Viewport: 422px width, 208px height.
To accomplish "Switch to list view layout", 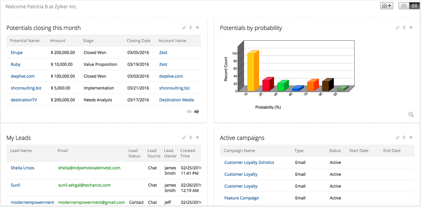I will coord(404,6).
